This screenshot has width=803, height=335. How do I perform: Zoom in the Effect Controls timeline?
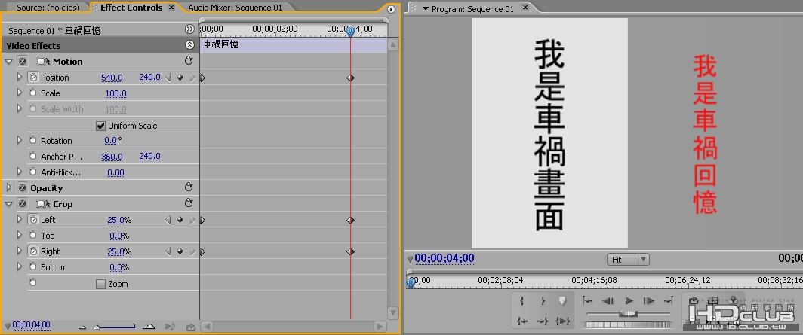click(149, 326)
